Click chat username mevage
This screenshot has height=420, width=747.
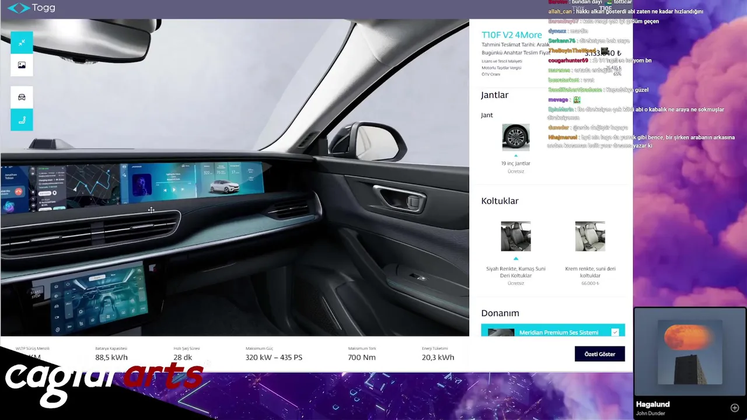(x=558, y=100)
